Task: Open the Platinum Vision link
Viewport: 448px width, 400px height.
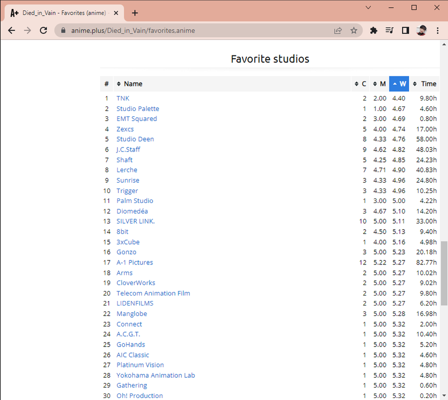Action: [140, 365]
